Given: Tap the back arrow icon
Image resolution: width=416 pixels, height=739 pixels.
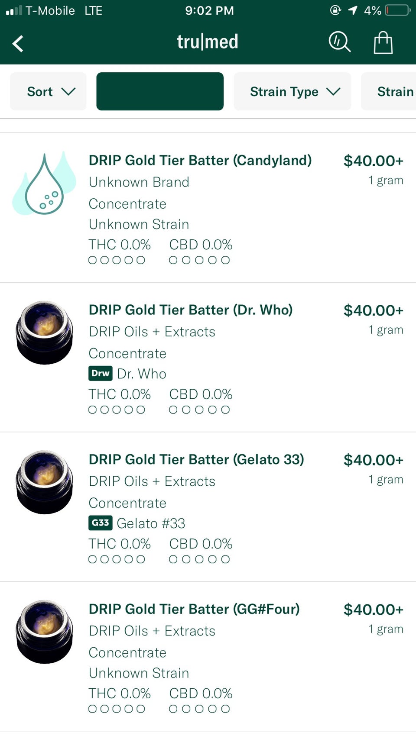Looking at the screenshot, I should point(18,43).
